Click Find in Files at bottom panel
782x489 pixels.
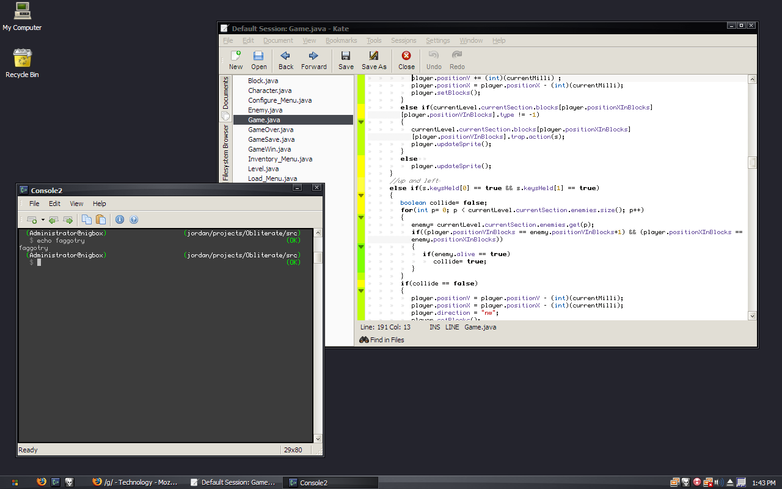(381, 340)
